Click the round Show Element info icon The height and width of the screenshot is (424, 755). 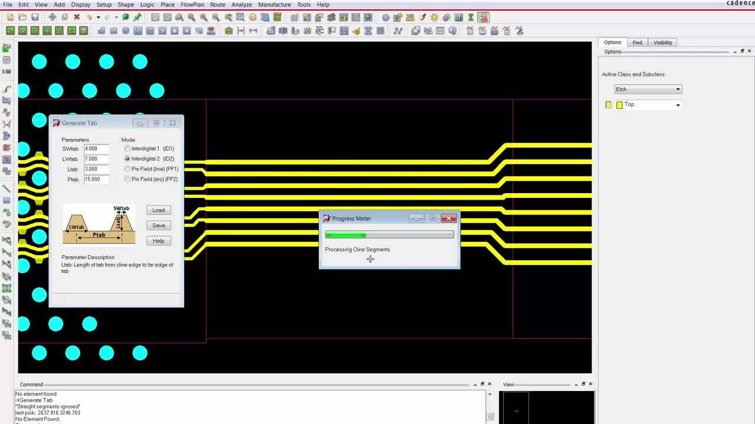[x=386, y=17]
